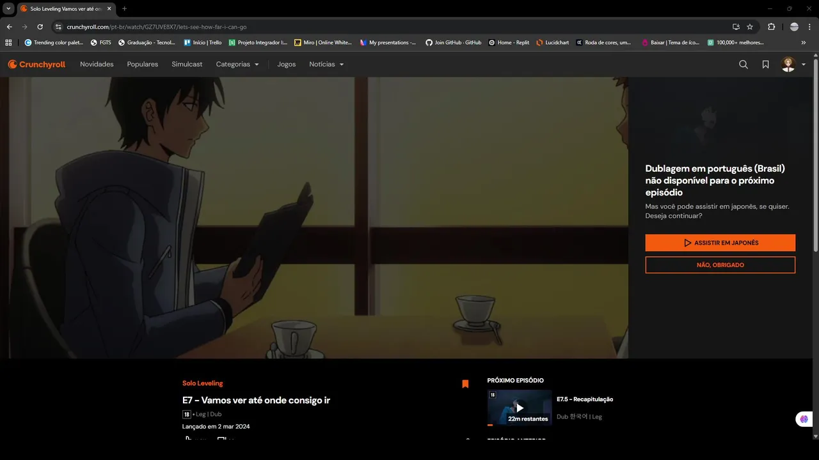Image resolution: width=819 pixels, height=460 pixels.
Task: Click the purple floating extension icon
Action: point(804,419)
